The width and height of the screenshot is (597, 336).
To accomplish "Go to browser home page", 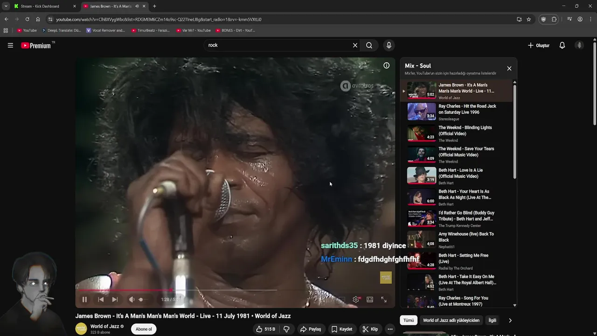I will coord(38,19).
